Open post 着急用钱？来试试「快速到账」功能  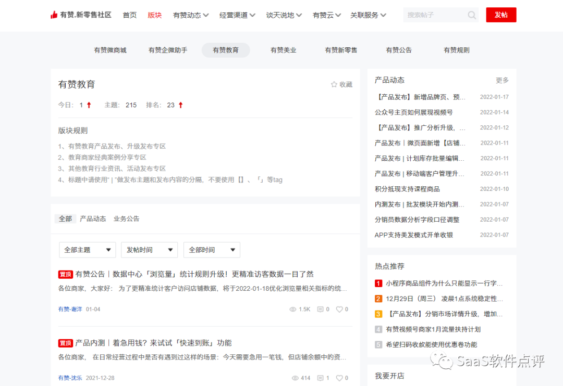(154, 343)
